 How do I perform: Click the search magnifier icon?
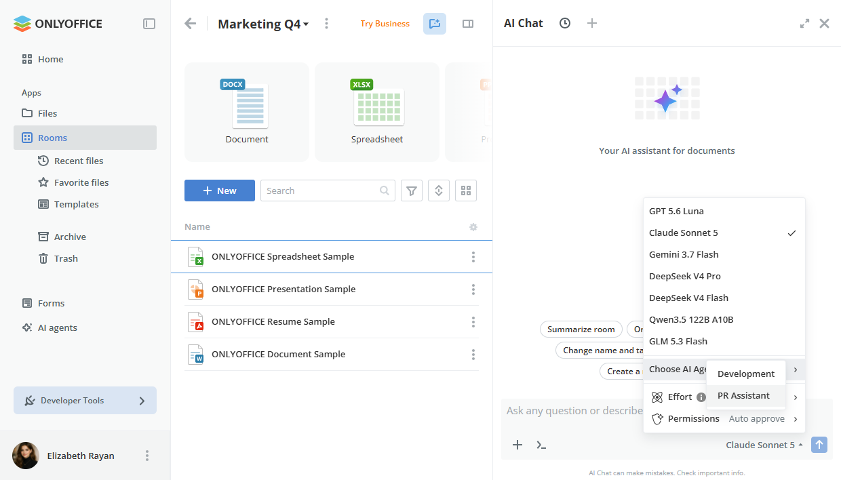click(385, 191)
